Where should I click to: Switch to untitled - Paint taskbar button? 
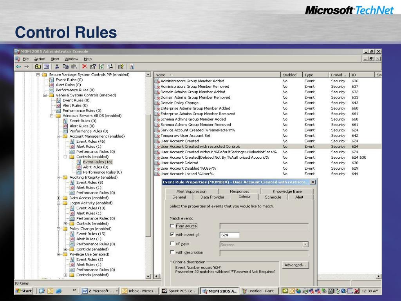(x=258, y=291)
